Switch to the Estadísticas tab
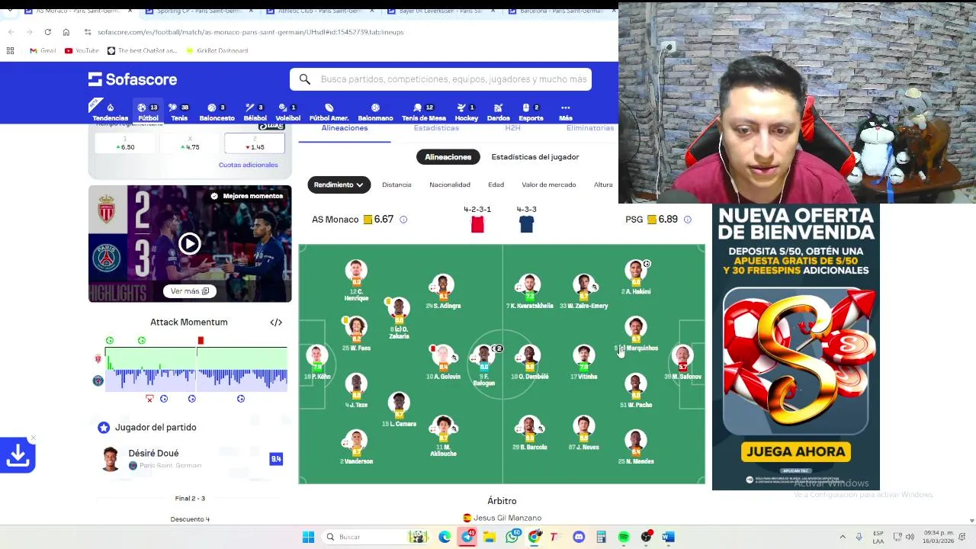 436,128
